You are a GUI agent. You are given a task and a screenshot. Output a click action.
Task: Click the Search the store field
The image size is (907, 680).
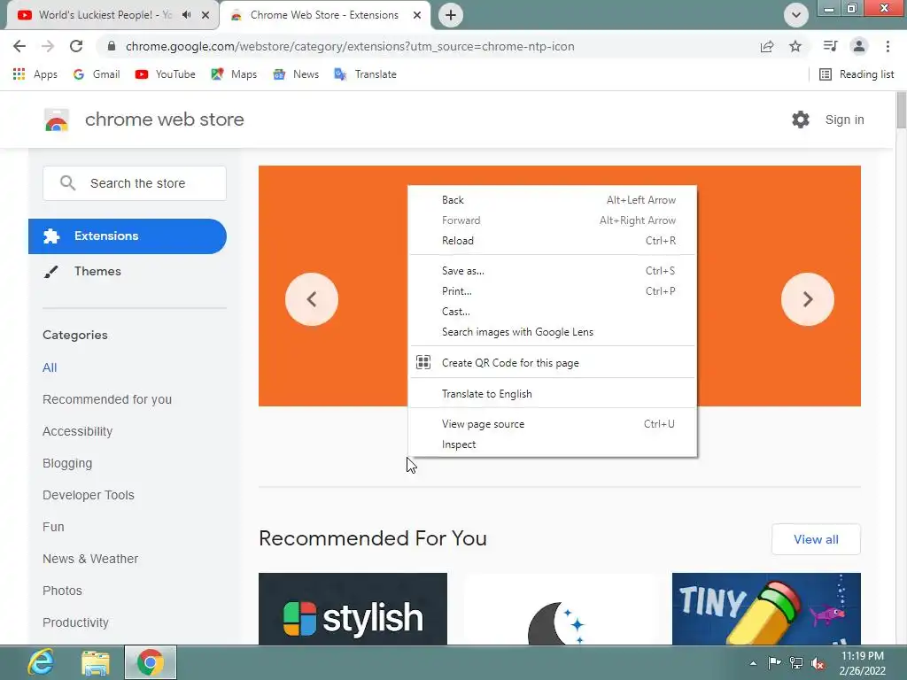tap(135, 183)
